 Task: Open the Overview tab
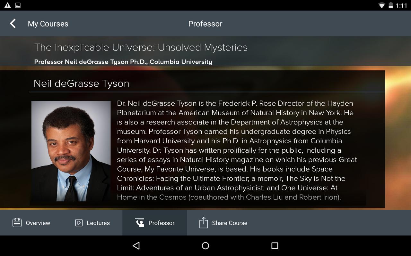[31, 223]
